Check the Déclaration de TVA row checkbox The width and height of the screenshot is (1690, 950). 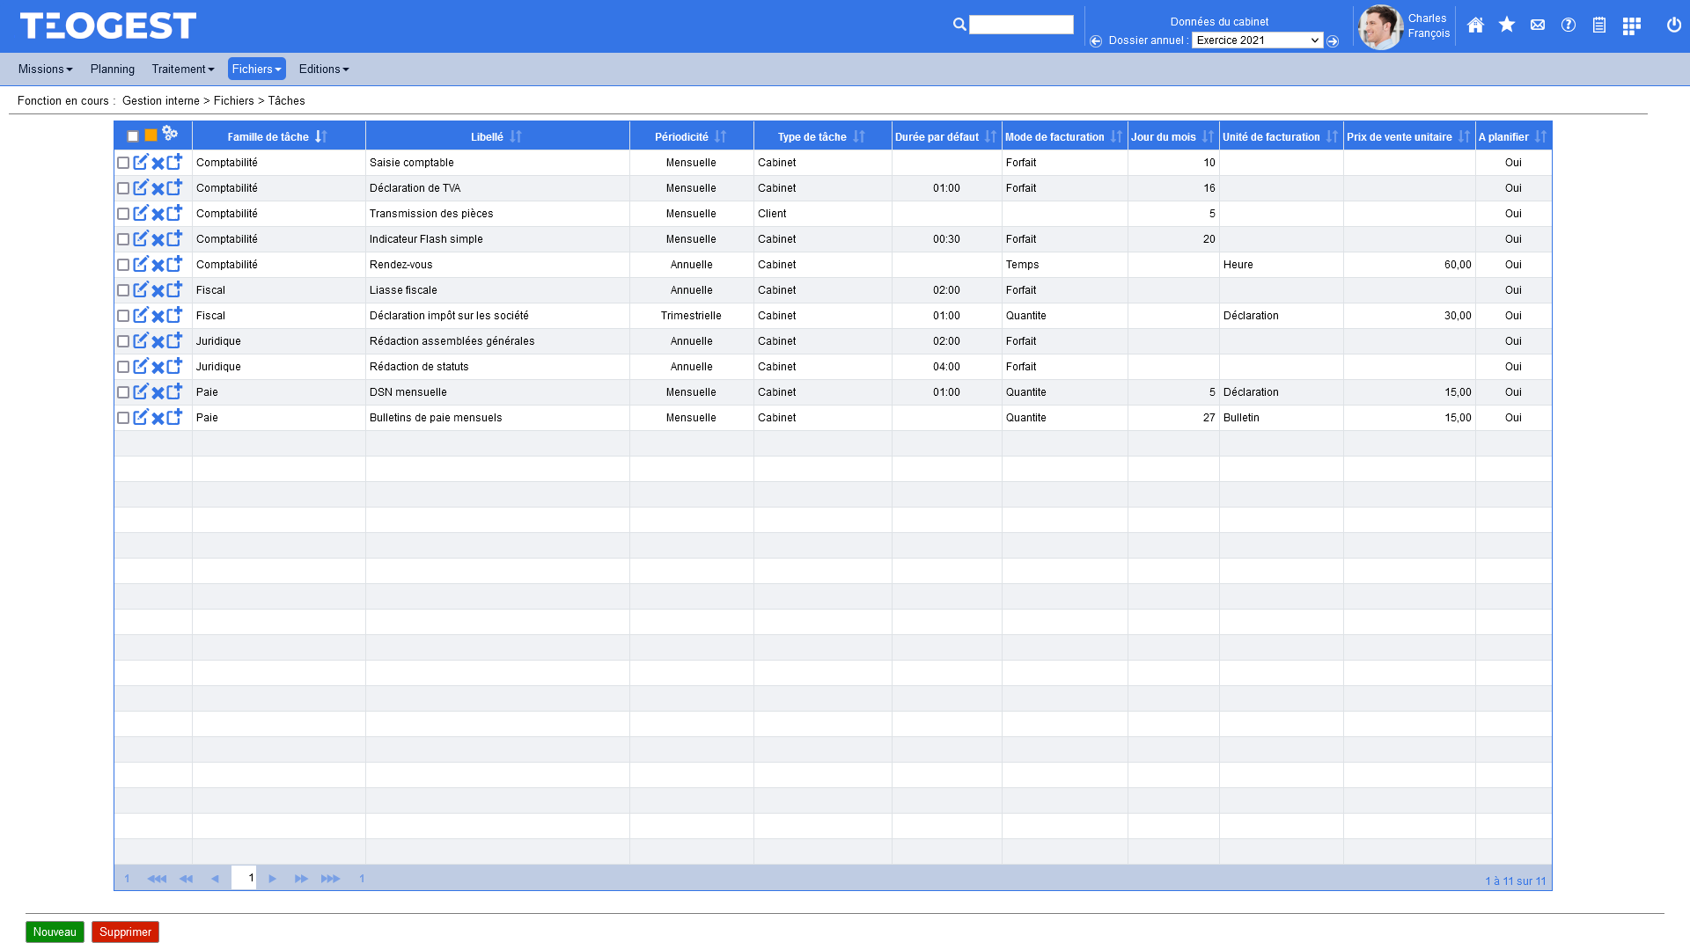123,188
